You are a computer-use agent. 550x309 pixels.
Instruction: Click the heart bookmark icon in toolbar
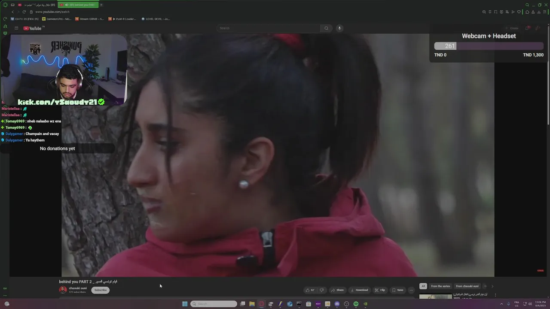click(x=519, y=12)
